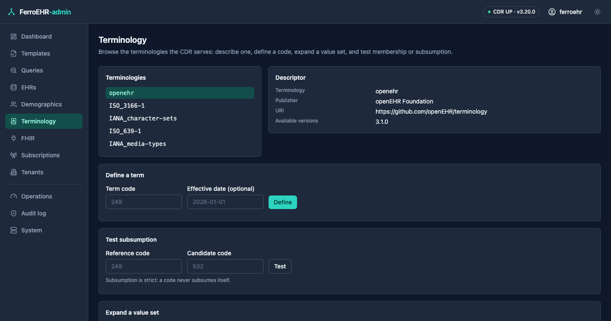611x321 pixels.
Task: Click the Templates sidebar icon
Action: (14, 53)
